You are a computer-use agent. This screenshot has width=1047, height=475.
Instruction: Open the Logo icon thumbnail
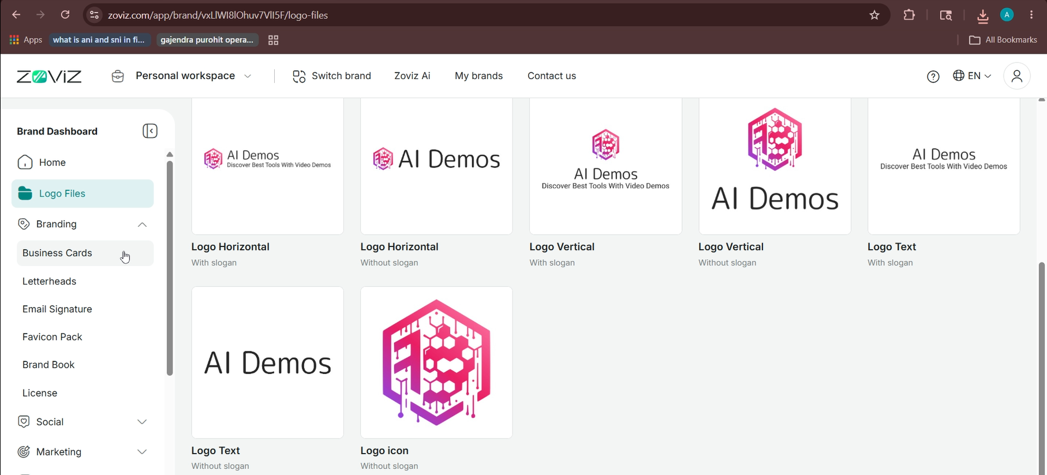436,362
